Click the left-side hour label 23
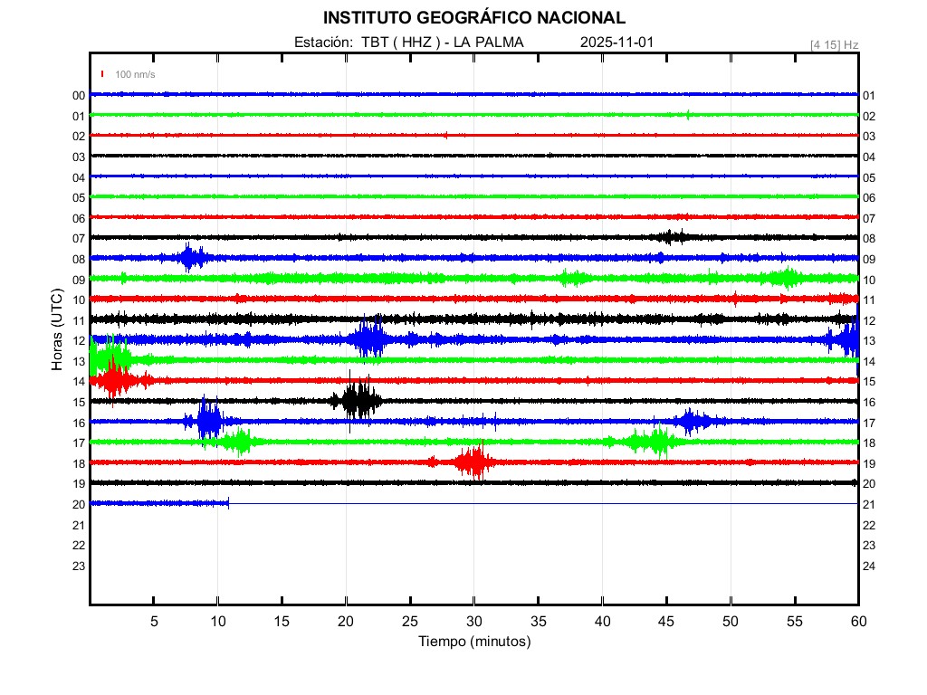927x695 pixels. pos(79,566)
